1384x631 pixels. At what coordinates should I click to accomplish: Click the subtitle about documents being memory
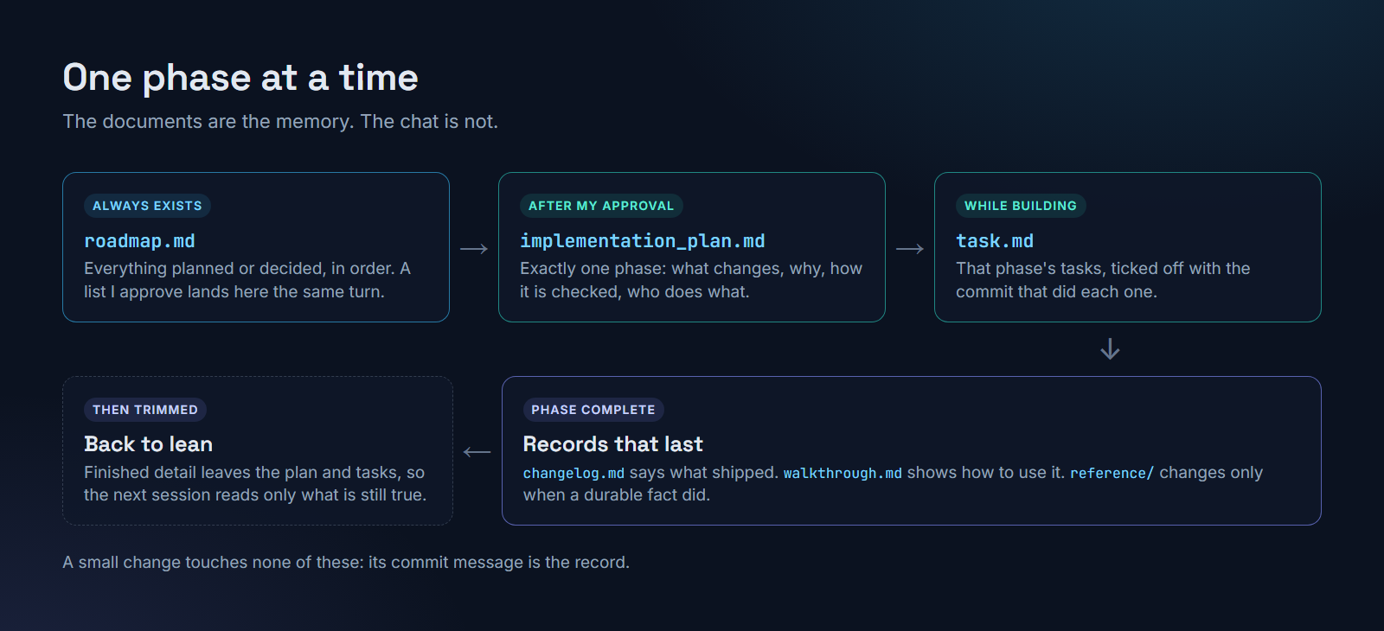click(x=280, y=122)
